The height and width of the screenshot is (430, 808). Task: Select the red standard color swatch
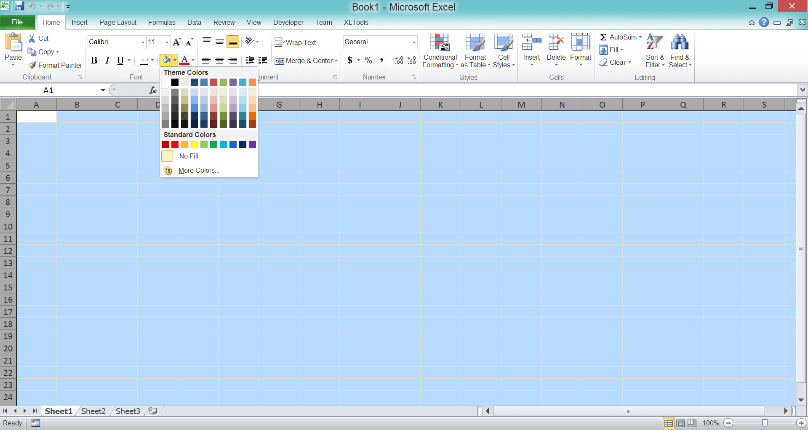pyautogui.click(x=175, y=144)
